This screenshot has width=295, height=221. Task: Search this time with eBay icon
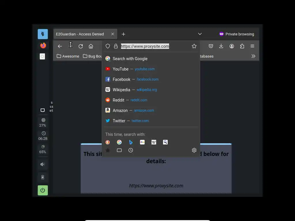pyautogui.click(x=142, y=142)
